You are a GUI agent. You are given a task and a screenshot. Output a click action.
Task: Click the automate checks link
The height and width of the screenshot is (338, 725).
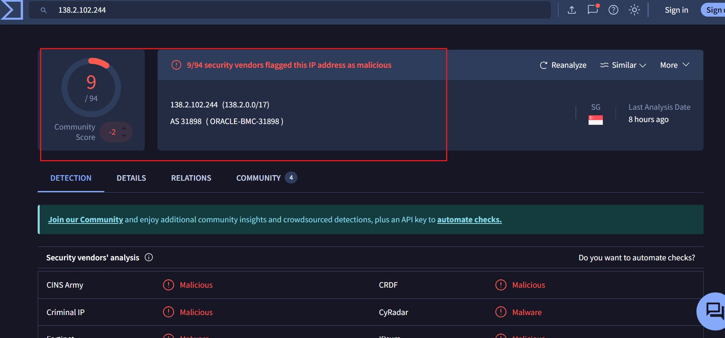469,220
